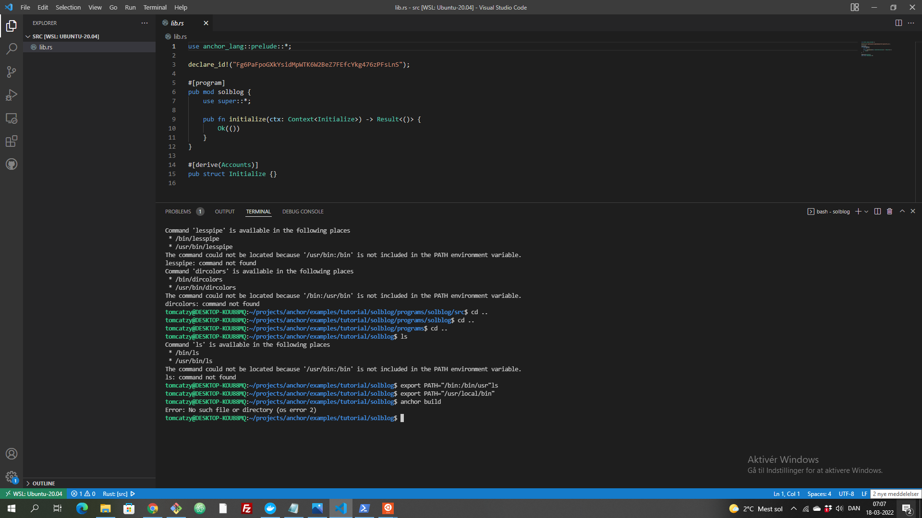Split the terminal pane
The width and height of the screenshot is (922, 518).
click(x=878, y=211)
